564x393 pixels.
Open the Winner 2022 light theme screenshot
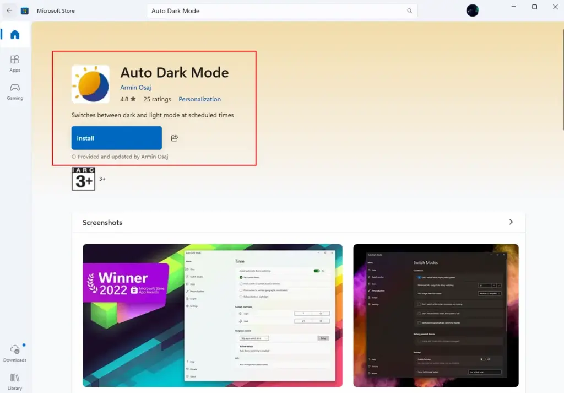pos(213,316)
